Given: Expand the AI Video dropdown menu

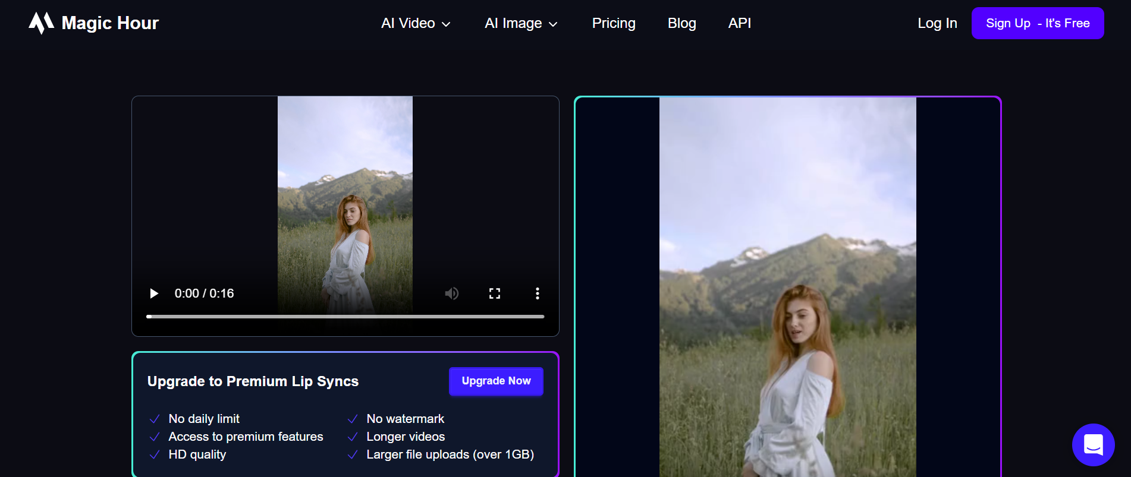Looking at the screenshot, I should tap(416, 23).
